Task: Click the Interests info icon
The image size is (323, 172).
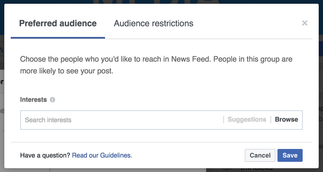Action: [52, 100]
